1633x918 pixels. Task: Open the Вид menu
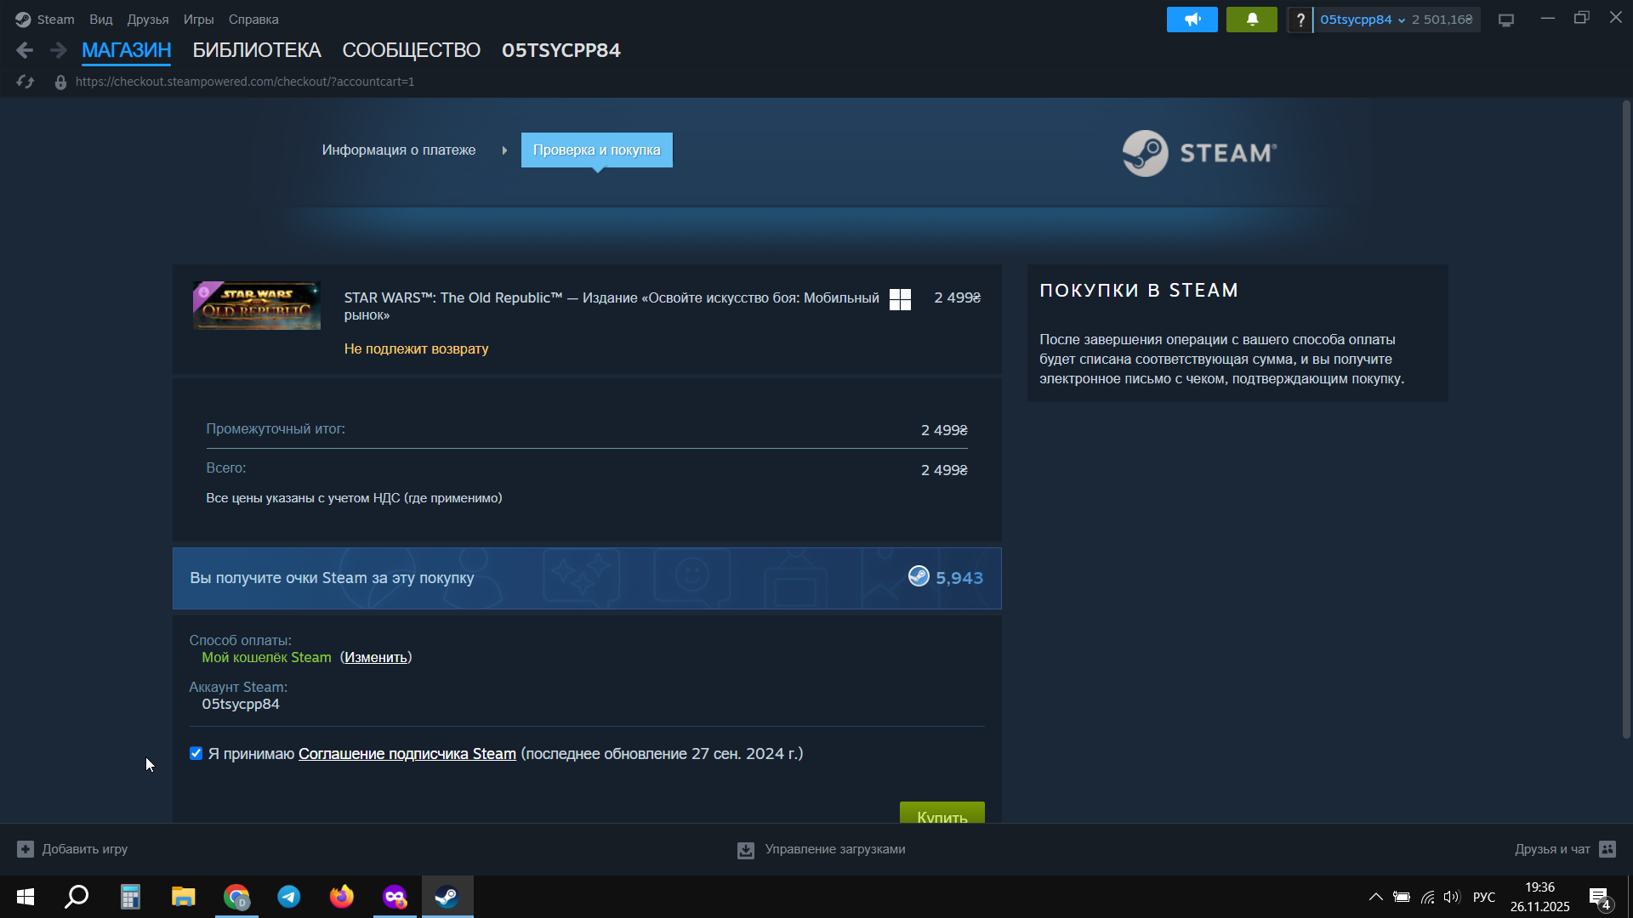point(100,20)
